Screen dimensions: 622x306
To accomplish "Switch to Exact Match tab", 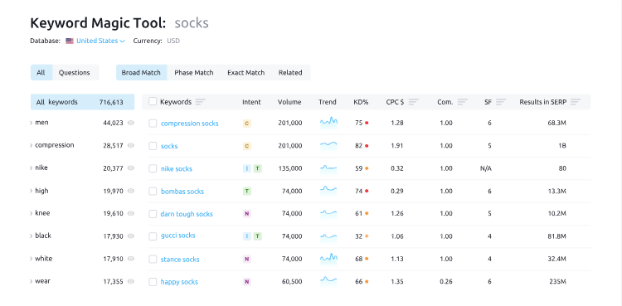I will click(246, 73).
